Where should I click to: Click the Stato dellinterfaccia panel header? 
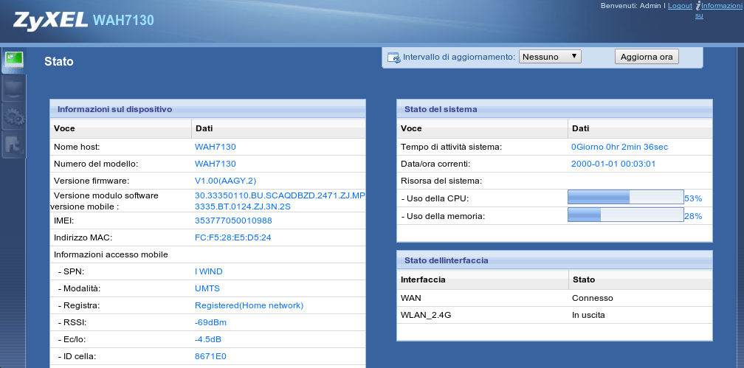[x=555, y=260]
